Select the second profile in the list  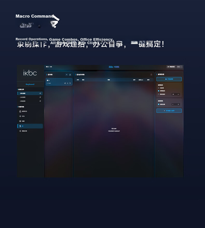point(30,97)
